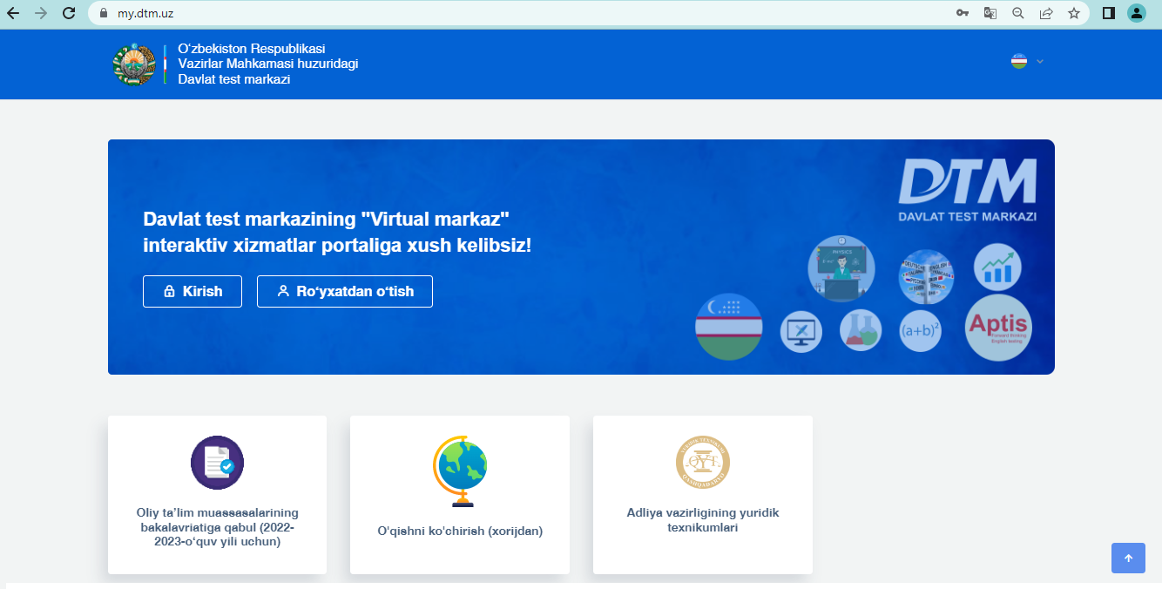Viewport: 1162px width, 589px height.
Task: Click the zoom magnifier icon in address bar
Action: pos(1018,13)
